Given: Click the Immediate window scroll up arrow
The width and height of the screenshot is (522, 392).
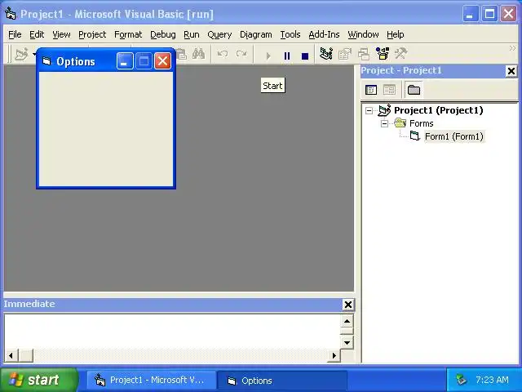Looking at the screenshot, I should point(347,321).
